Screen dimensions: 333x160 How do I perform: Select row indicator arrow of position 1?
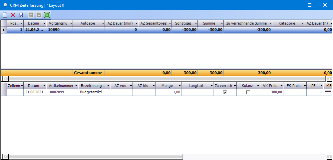click(x=4, y=30)
